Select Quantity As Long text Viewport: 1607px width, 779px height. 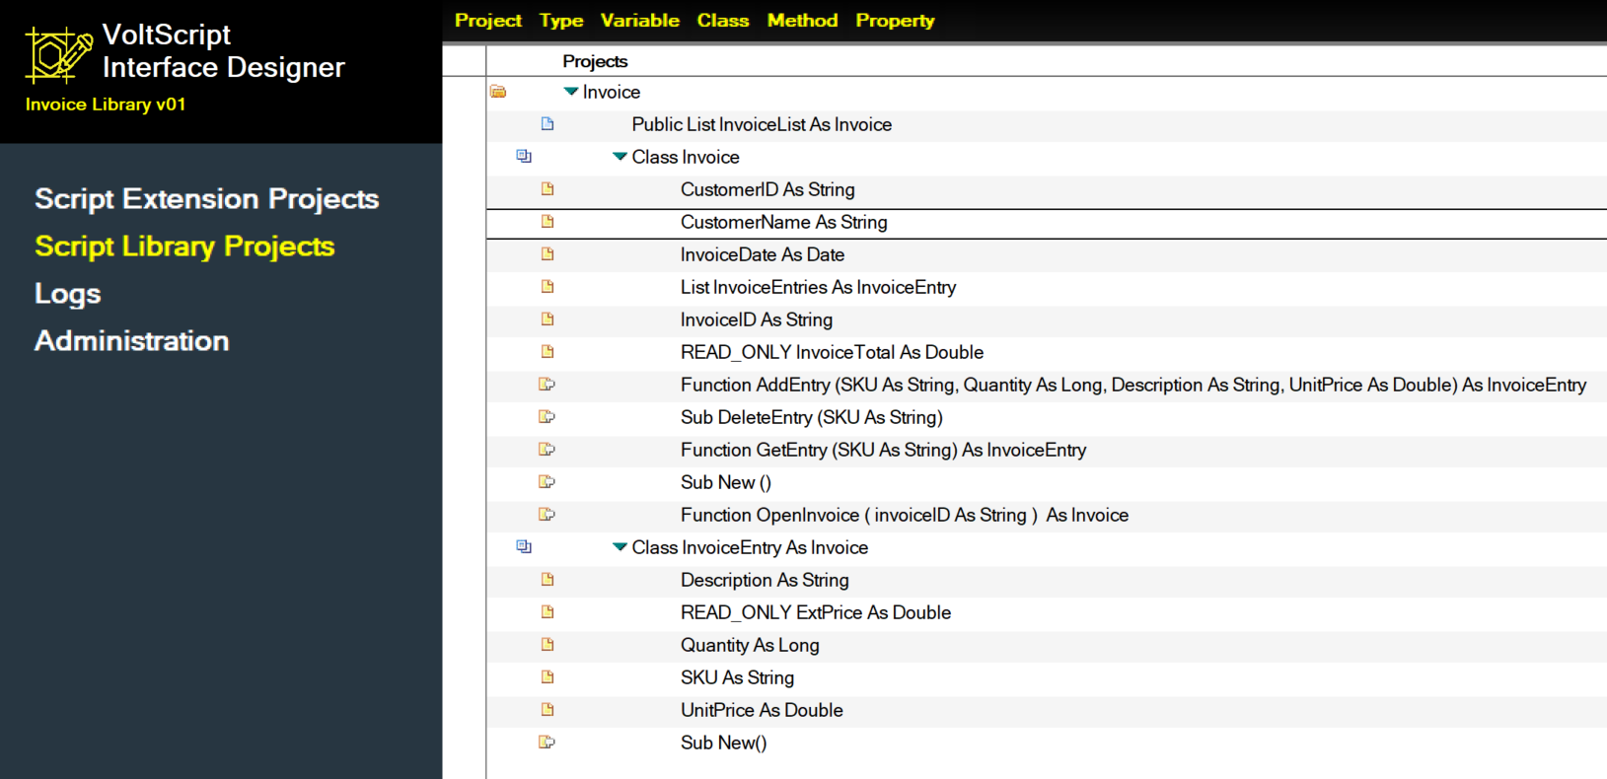(x=750, y=645)
